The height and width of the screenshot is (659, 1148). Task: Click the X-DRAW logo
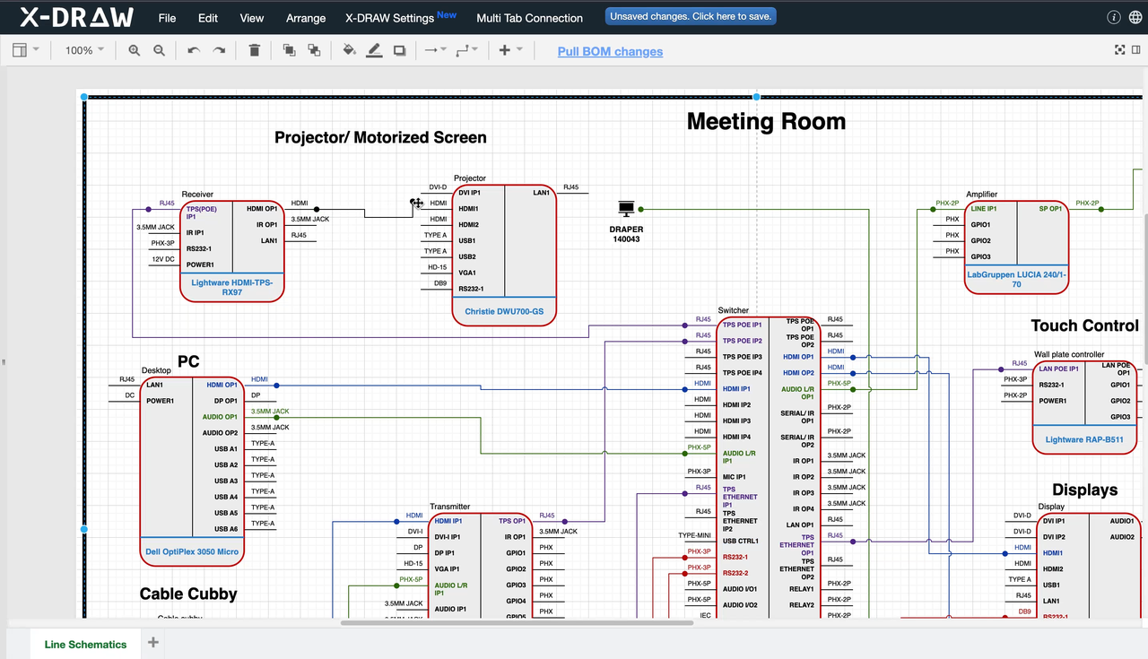point(77,17)
